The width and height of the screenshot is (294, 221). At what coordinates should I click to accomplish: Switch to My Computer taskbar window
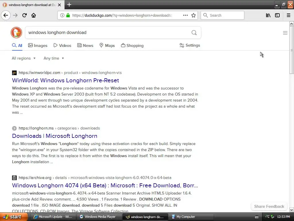191,217
